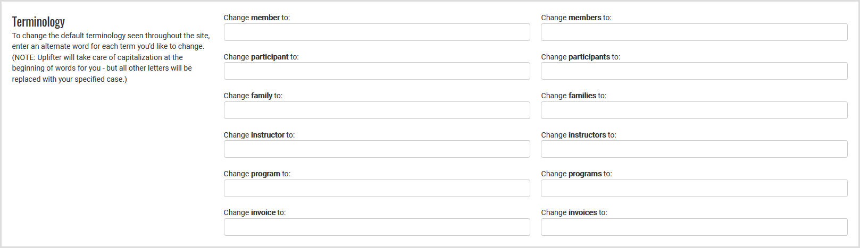860x248 pixels.
Task: Click the 'Change invoices to:' label text
Action: 574,212
